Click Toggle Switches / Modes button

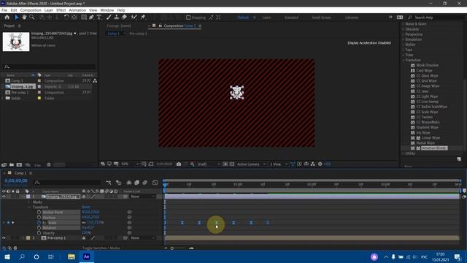(x=101, y=248)
